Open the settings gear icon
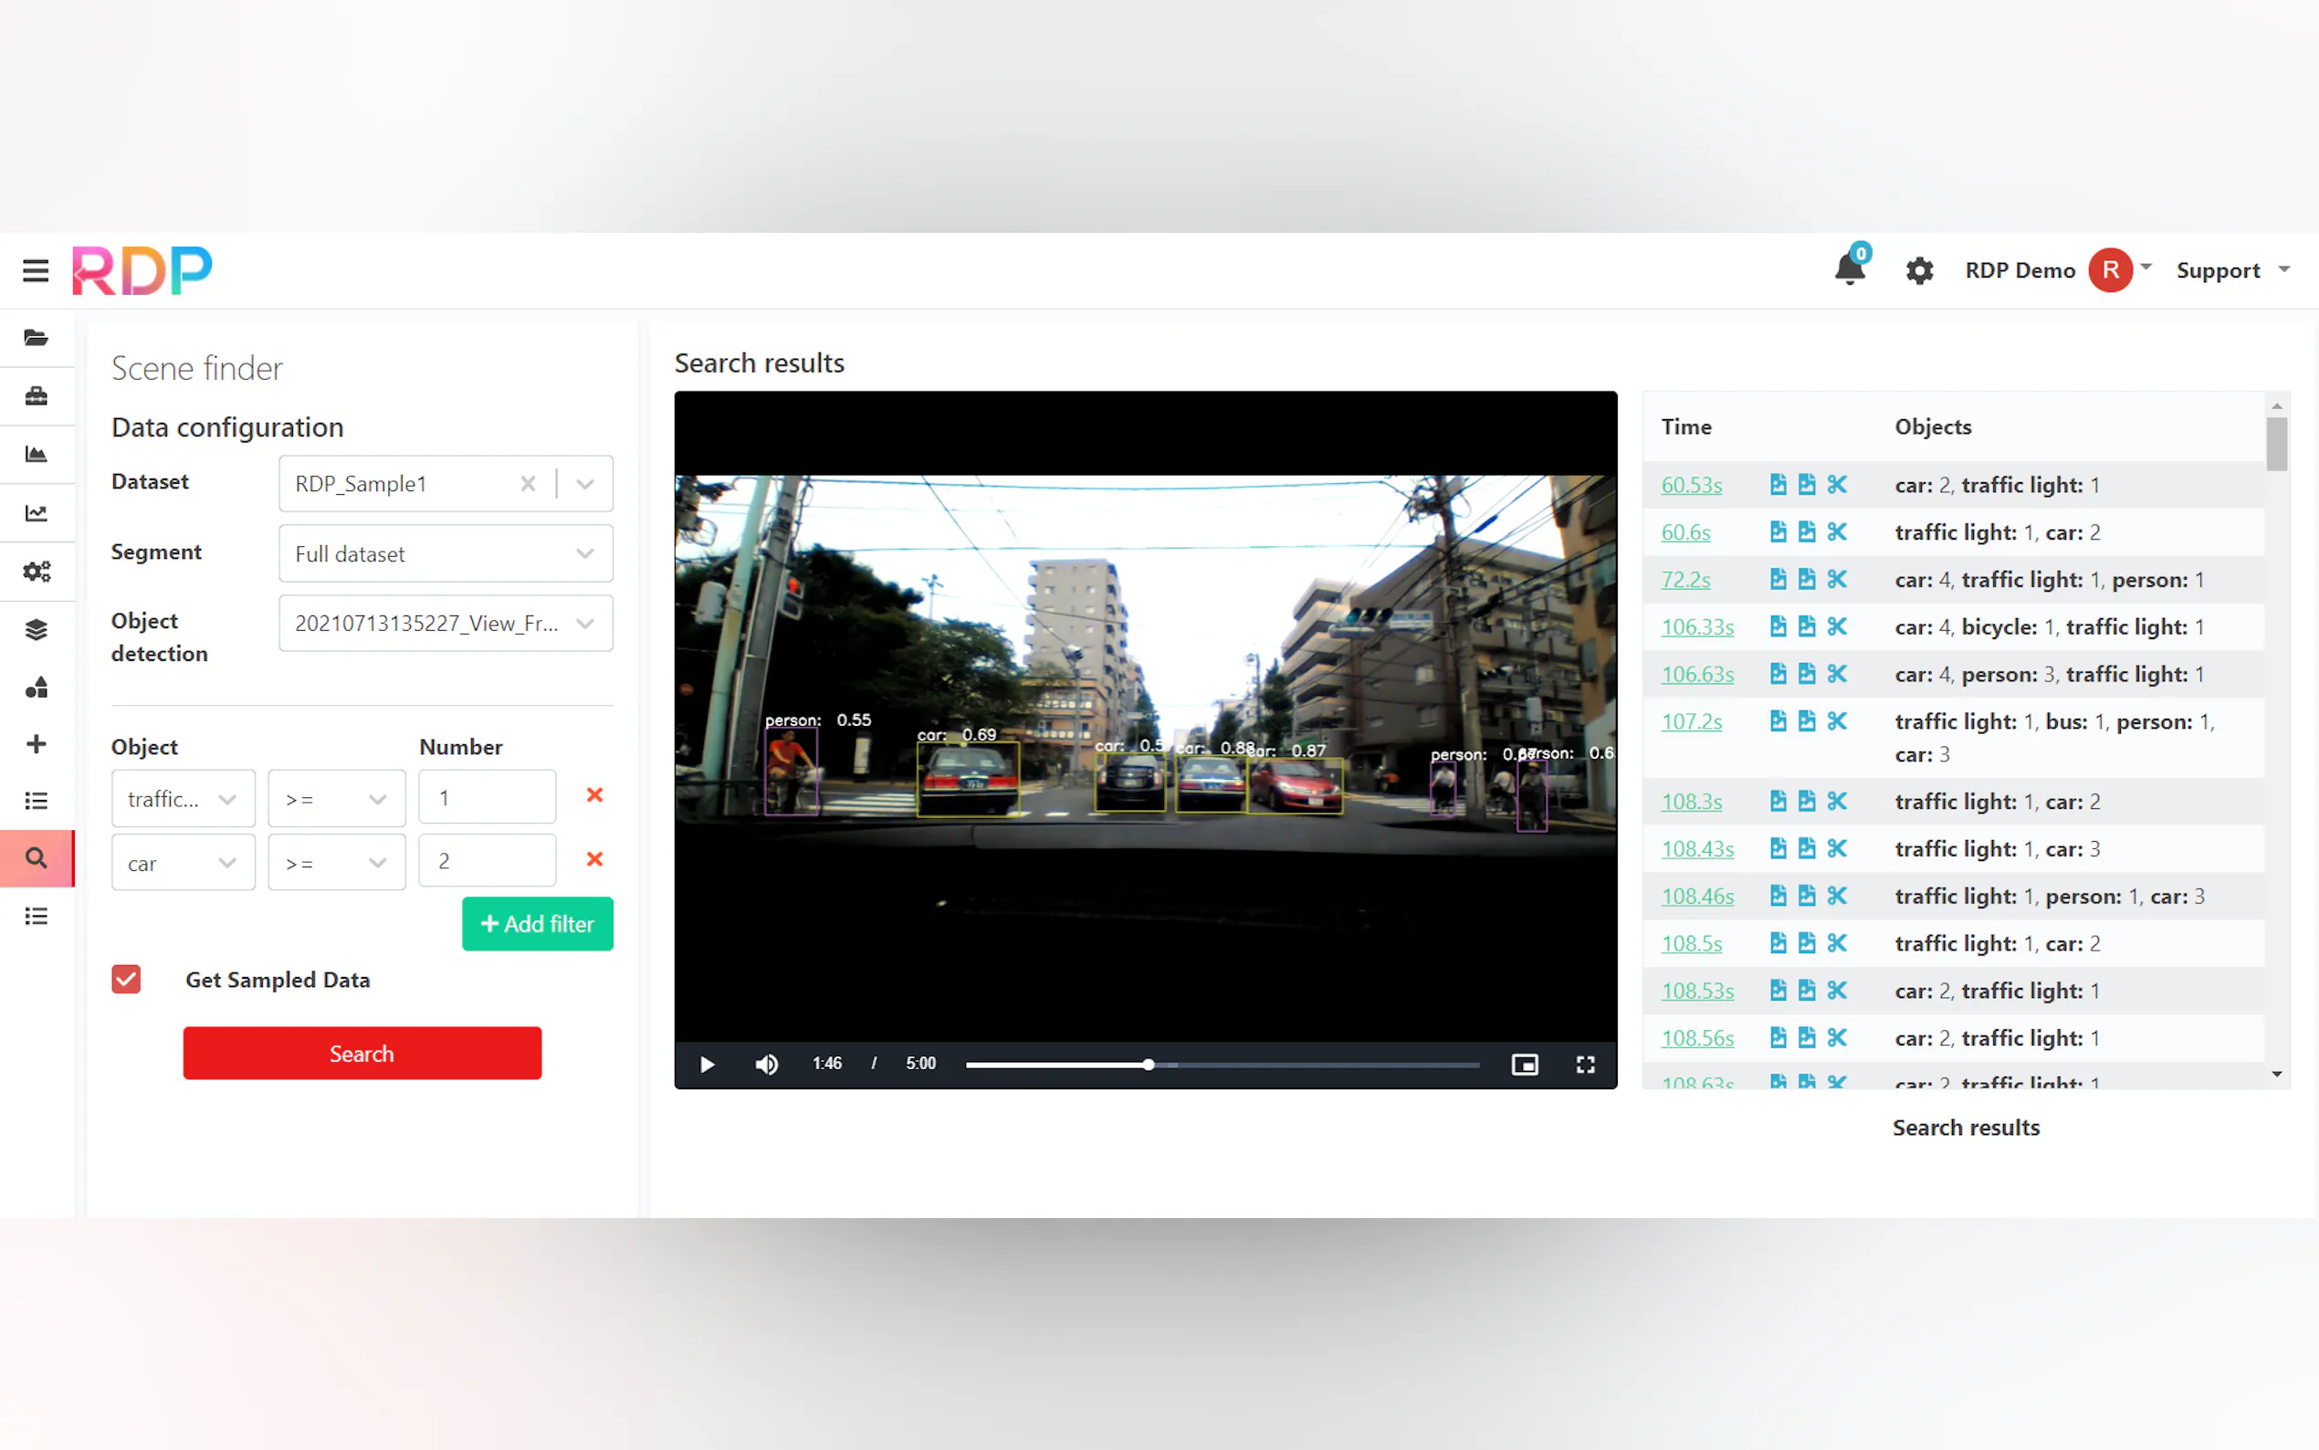Viewport: 2319px width, 1450px height. click(1919, 270)
